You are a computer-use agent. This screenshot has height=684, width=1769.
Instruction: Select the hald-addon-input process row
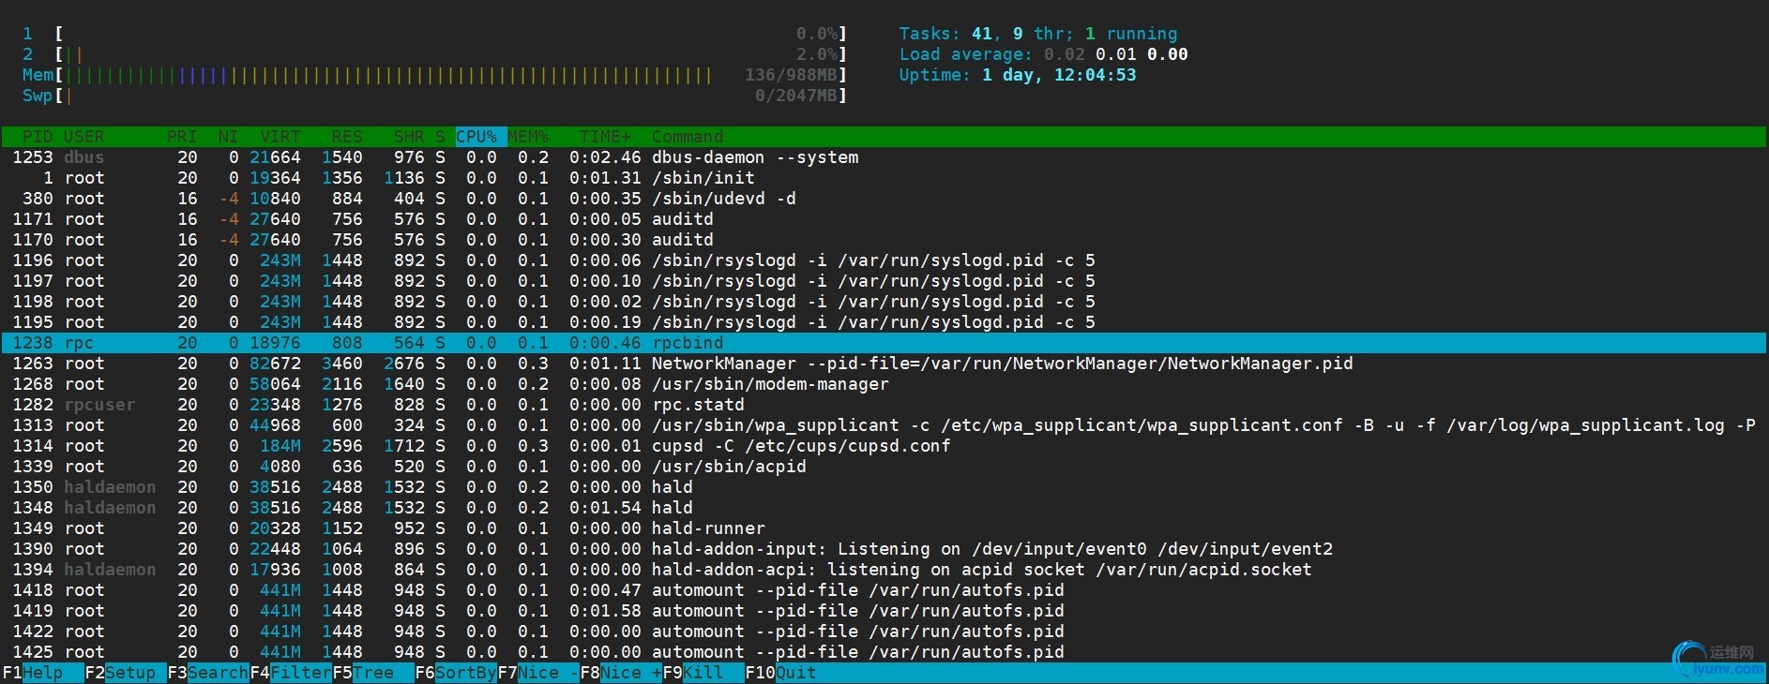(x=884, y=549)
